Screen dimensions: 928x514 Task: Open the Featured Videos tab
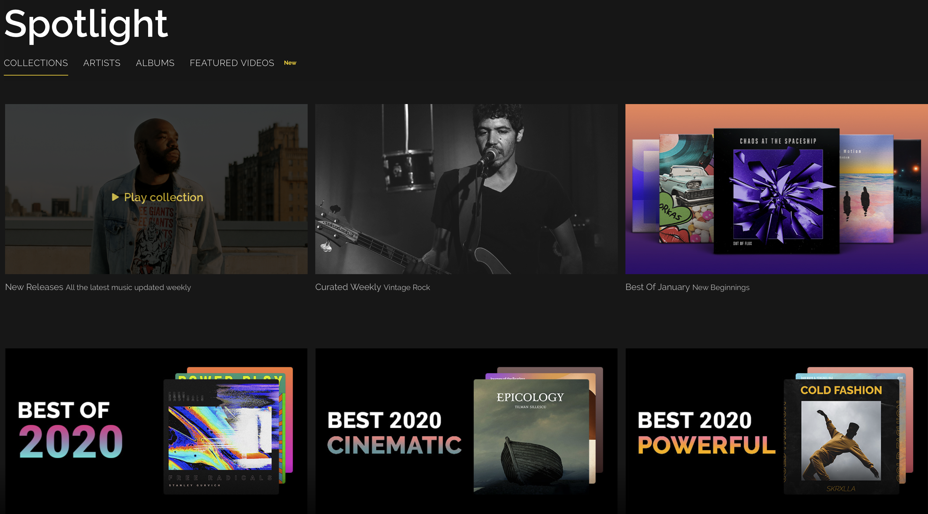232,63
